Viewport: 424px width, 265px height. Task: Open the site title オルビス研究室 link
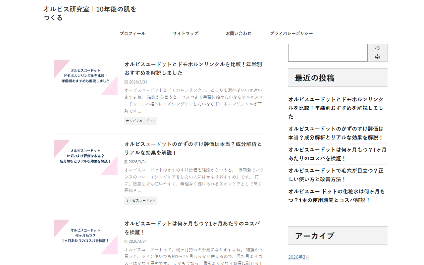pos(90,13)
